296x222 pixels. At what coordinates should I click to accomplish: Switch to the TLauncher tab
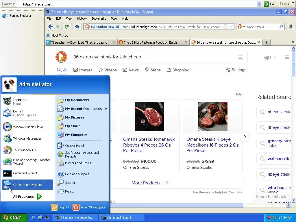pyautogui.click(x=81, y=42)
